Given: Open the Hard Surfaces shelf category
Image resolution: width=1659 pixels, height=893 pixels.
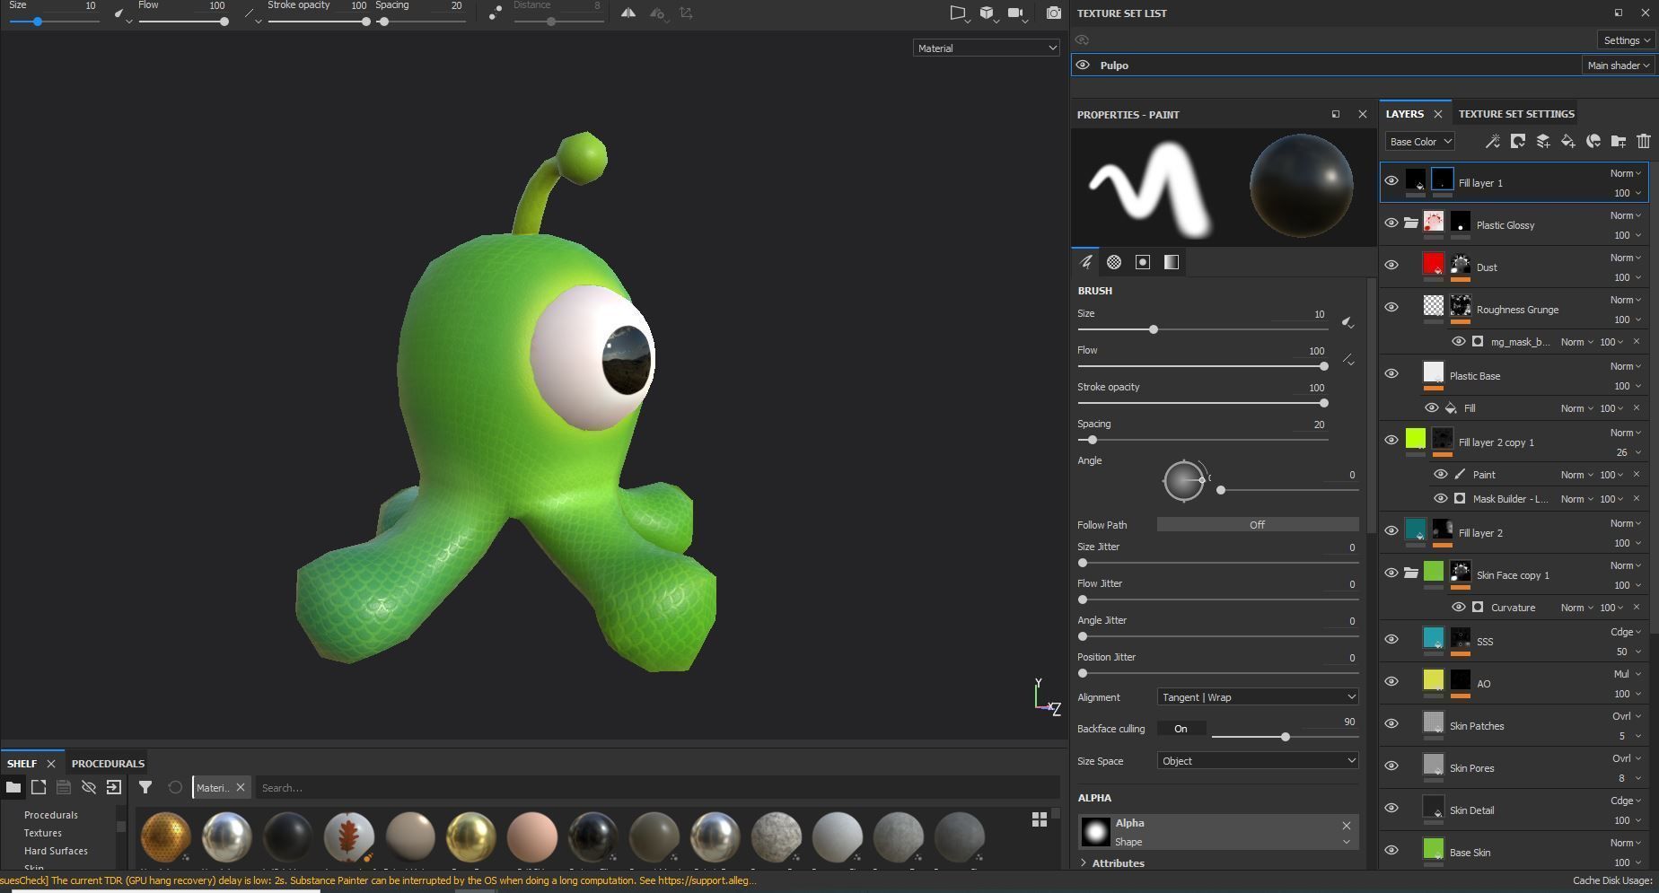Looking at the screenshot, I should click(x=56, y=851).
